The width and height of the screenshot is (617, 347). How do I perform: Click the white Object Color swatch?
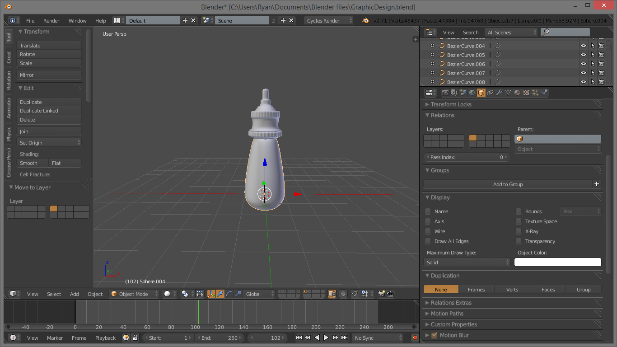pyautogui.click(x=558, y=262)
